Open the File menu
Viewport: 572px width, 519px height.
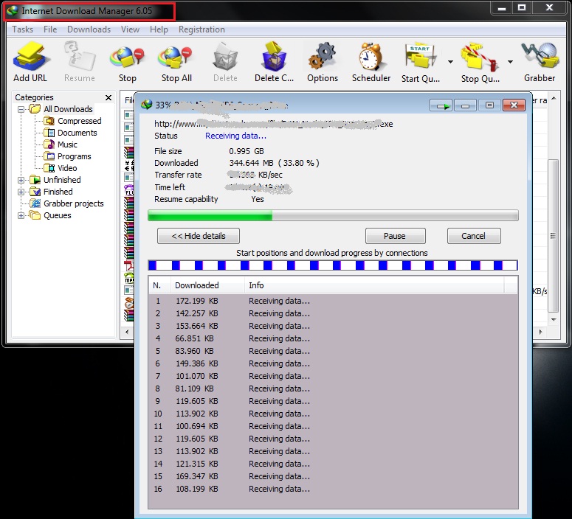click(50, 29)
